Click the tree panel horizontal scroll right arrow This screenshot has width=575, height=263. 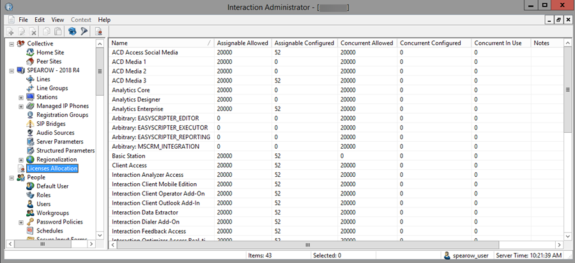coord(91,244)
